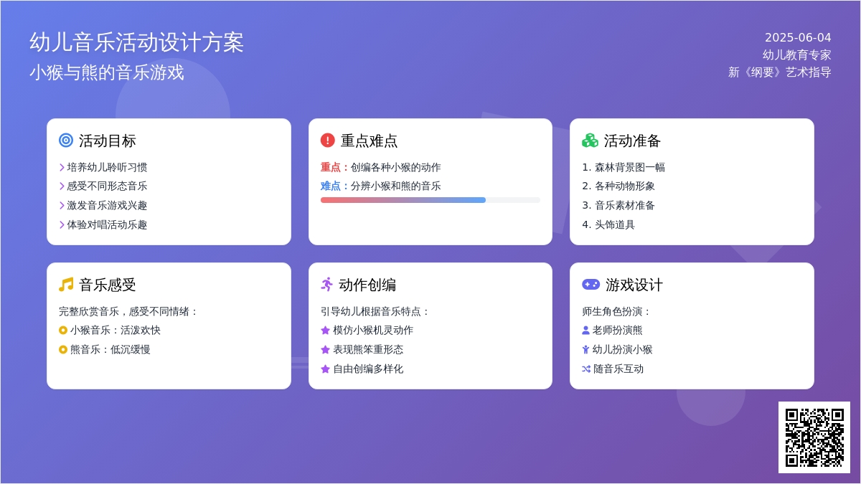The height and width of the screenshot is (484, 861).
Task: Click the chevron before 体验对唱活动乐趣
Action: 62,224
